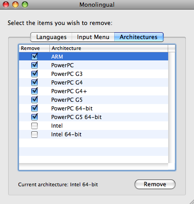Viewport: 194px width, 204px height.
Task: Sort by the Remove column header
Action: pos(34,48)
